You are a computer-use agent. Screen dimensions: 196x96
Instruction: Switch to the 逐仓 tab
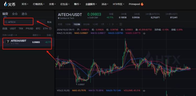pos(24,14)
